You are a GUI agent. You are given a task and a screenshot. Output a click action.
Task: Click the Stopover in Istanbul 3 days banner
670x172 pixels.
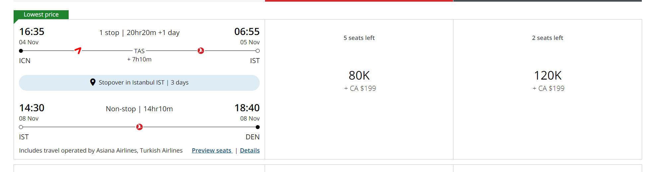click(139, 83)
